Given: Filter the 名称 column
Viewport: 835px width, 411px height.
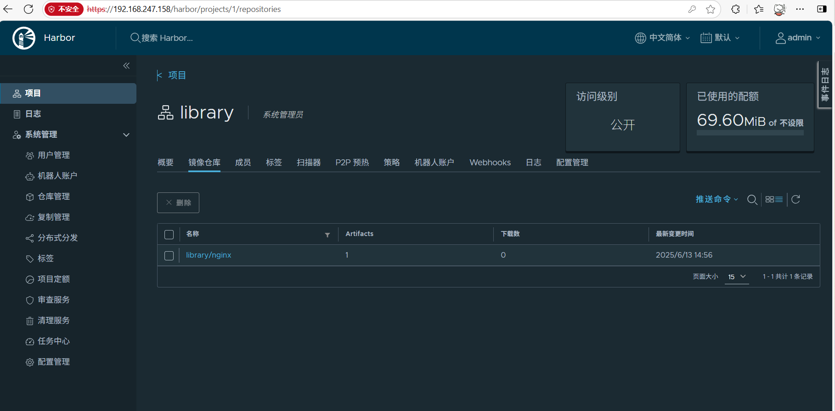Looking at the screenshot, I should point(327,235).
